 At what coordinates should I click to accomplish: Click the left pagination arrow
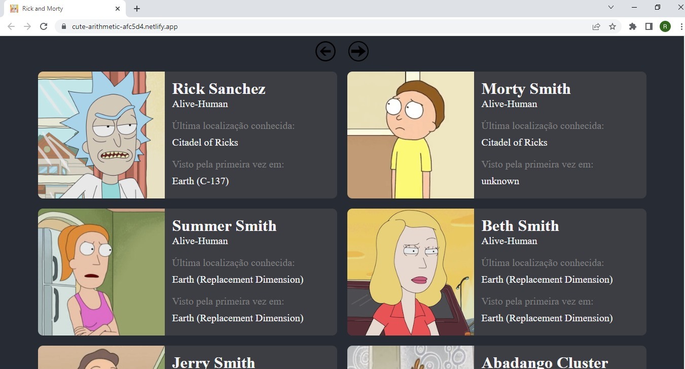[x=326, y=51]
